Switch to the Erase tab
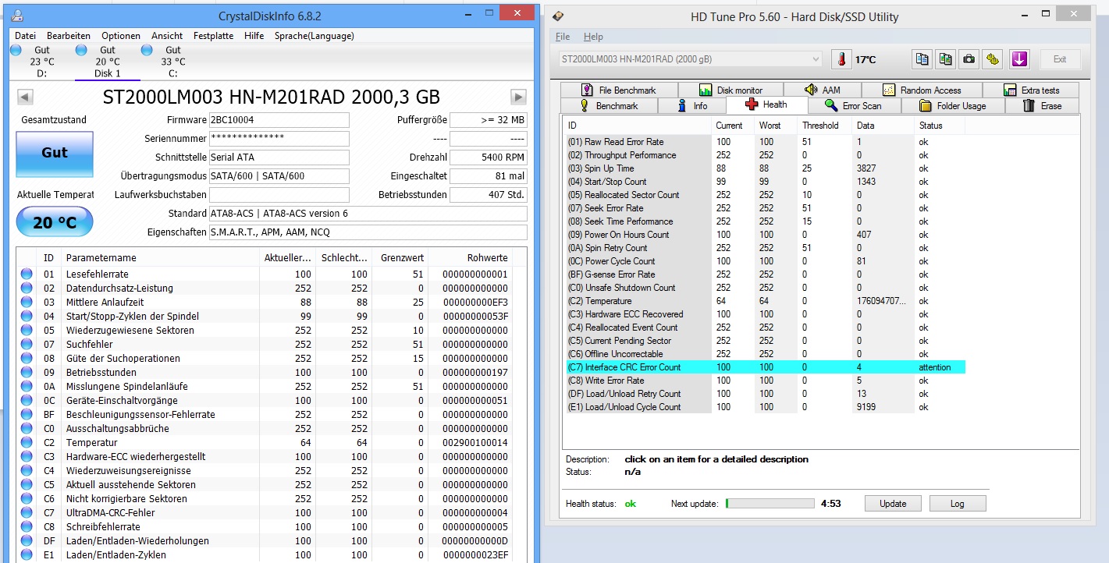This screenshot has height=563, width=1109. coord(1043,105)
